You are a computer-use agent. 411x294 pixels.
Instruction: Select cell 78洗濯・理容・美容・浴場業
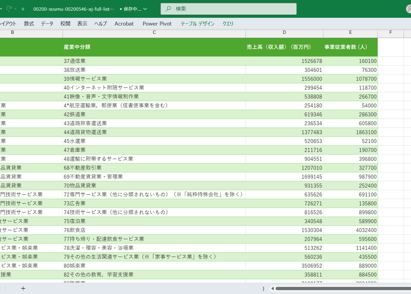point(154,248)
